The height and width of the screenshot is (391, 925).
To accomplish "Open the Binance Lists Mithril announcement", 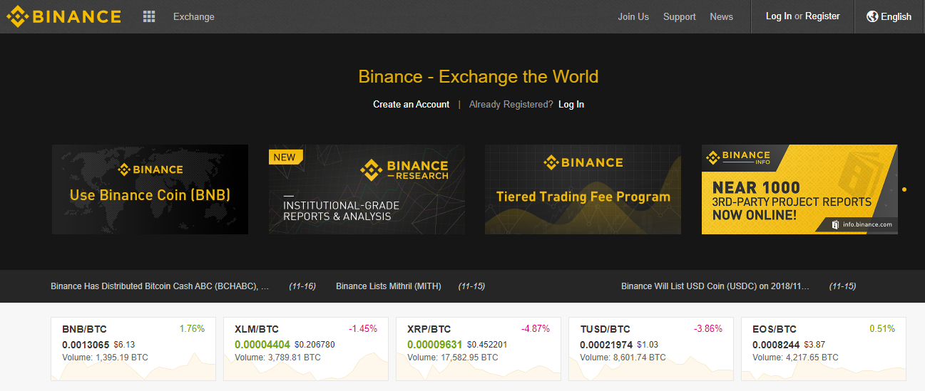I will pos(388,286).
